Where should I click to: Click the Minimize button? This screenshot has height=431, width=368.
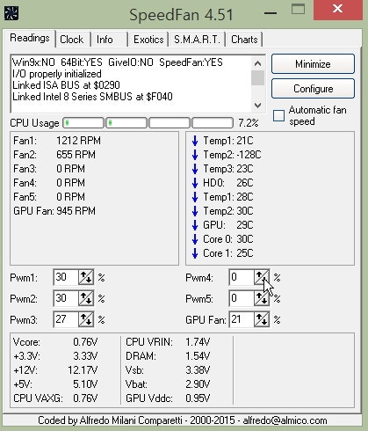tap(313, 64)
